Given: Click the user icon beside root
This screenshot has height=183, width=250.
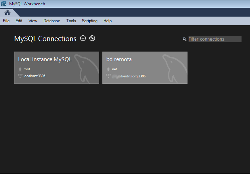Looking at the screenshot, I should (x=20, y=69).
